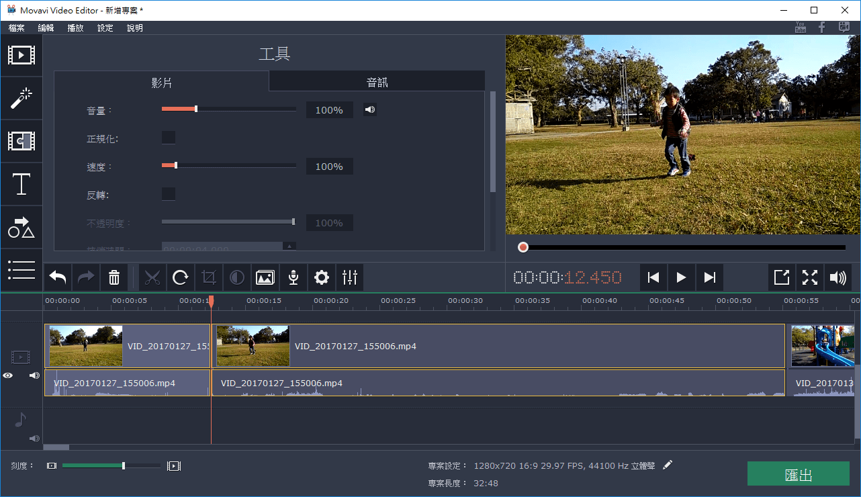This screenshot has height=497, width=861.
Task: Open the media import panel
Action: [21, 55]
